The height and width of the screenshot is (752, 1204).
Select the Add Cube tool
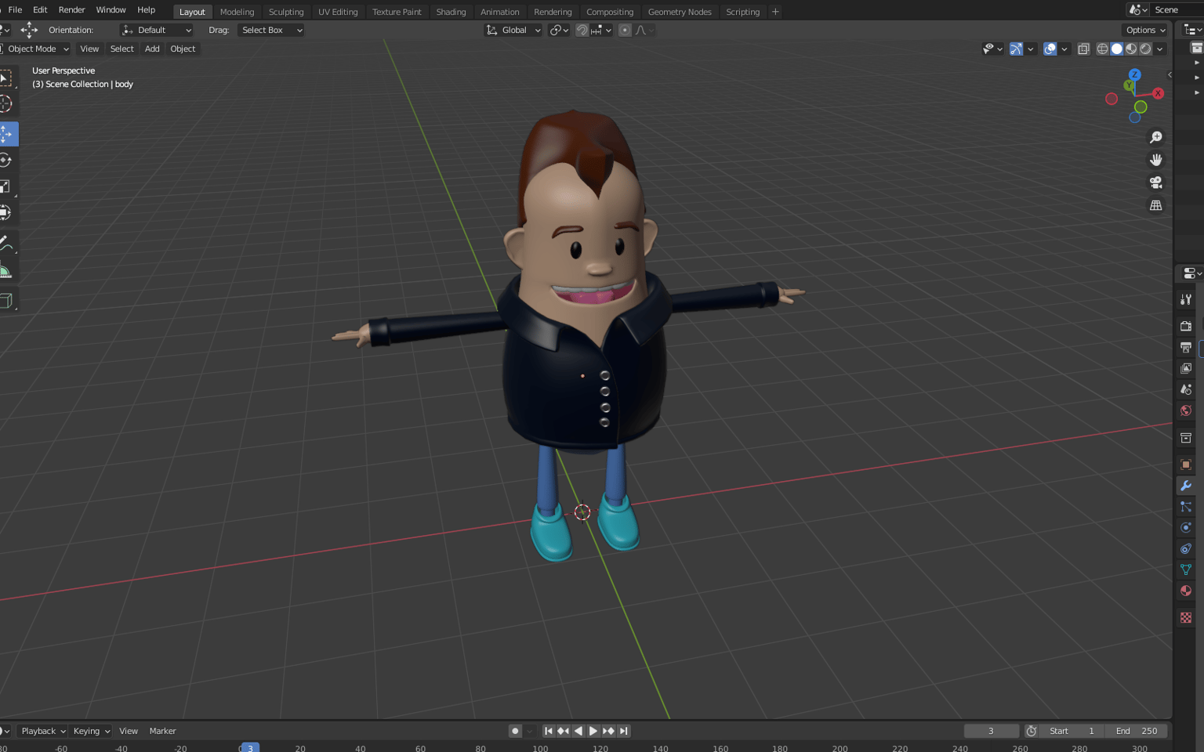[x=6, y=301]
